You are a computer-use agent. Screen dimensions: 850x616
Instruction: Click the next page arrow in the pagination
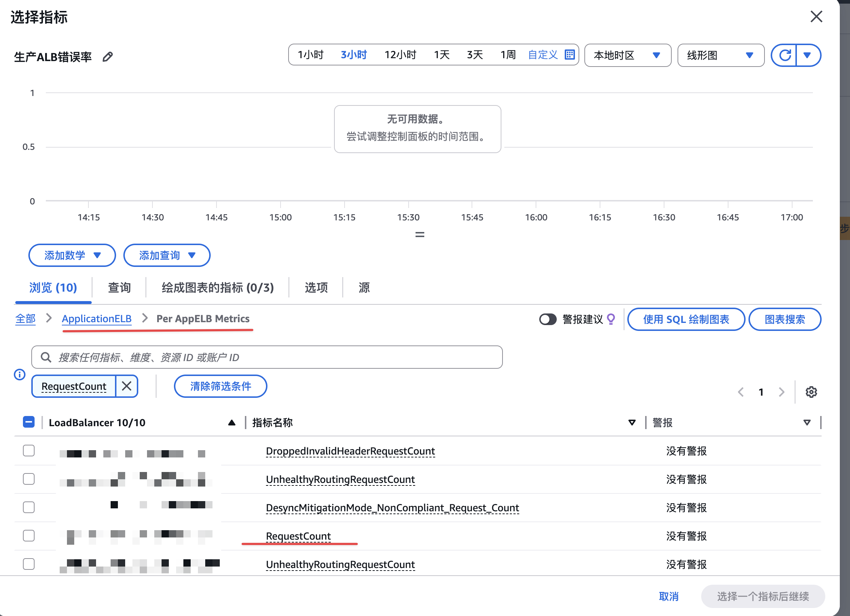click(782, 392)
